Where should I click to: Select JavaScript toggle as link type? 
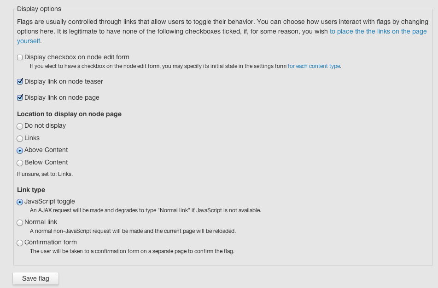pos(20,202)
